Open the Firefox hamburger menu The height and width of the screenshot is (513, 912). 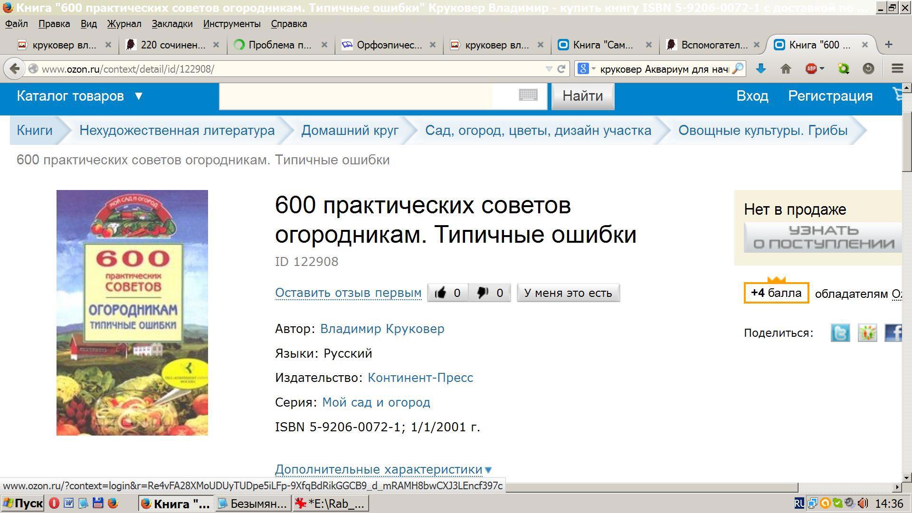point(897,69)
